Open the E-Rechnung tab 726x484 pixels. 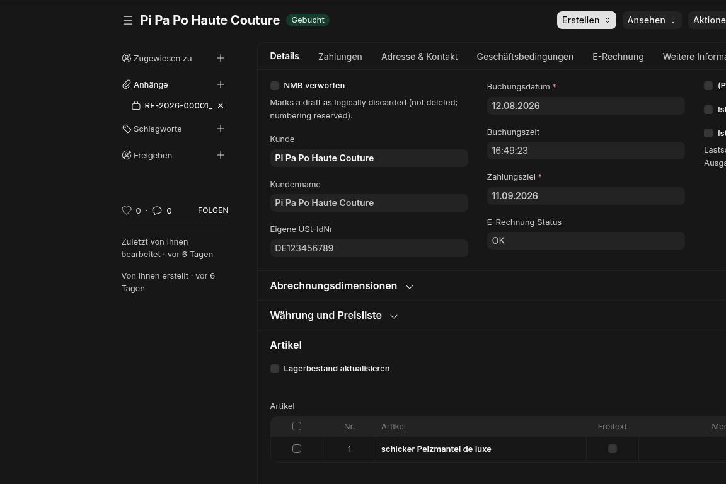[x=618, y=57]
